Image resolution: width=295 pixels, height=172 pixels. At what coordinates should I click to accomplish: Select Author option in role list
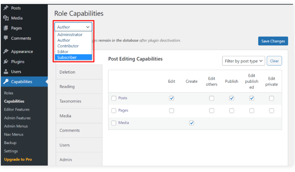click(73, 40)
